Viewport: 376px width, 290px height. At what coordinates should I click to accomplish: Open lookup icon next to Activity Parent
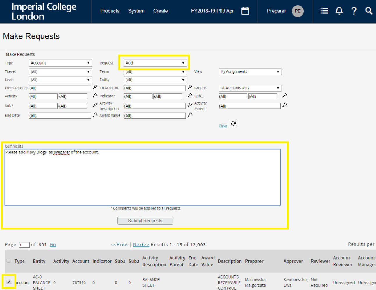tap(284, 105)
